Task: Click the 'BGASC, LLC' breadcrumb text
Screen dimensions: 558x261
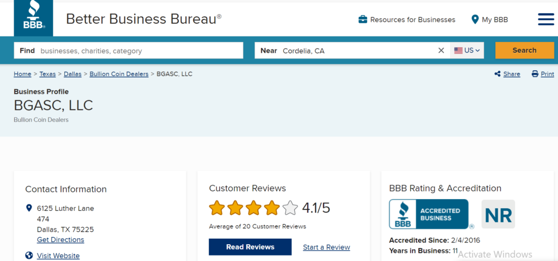Action: pyautogui.click(x=174, y=74)
